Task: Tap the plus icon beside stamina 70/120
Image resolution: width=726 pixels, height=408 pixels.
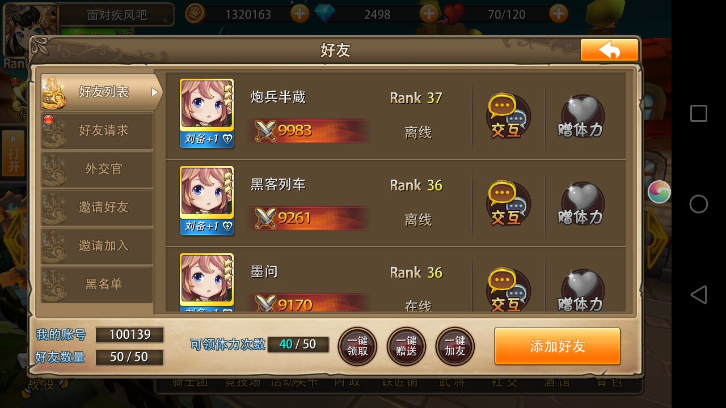Action: pyautogui.click(x=559, y=13)
